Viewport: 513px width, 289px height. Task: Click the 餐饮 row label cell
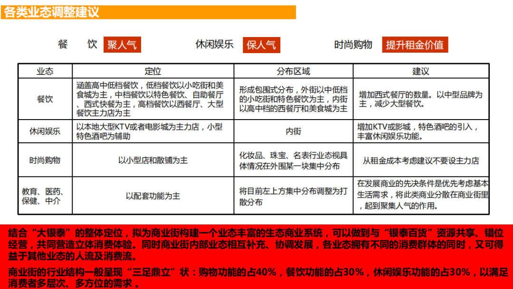tap(45, 99)
